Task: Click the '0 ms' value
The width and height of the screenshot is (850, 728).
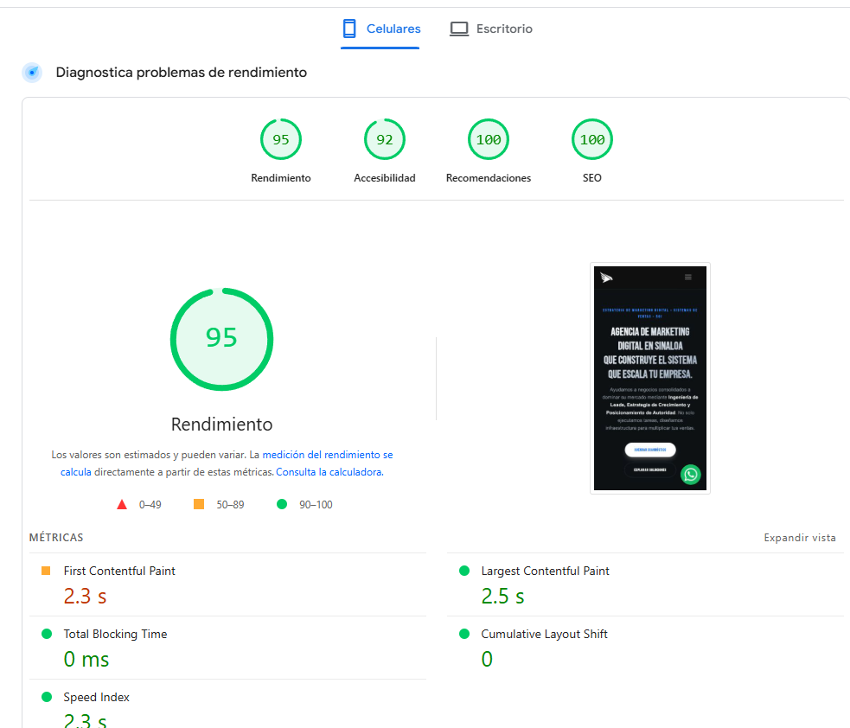Action: 86,659
